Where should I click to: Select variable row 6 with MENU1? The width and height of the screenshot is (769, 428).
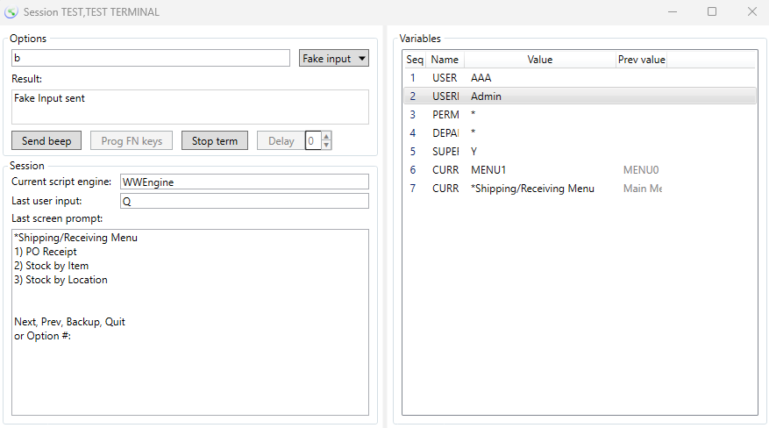(x=579, y=170)
